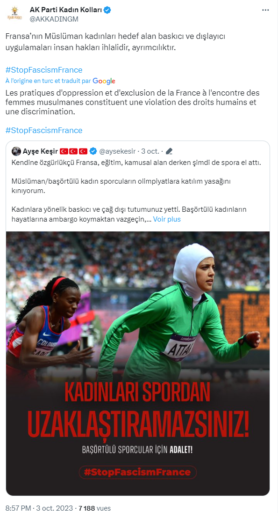The height and width of the screenshot is (513, 278).
Task: Open the three-dot more options menu
Action: pyautogui.click(x=265, y=10)
